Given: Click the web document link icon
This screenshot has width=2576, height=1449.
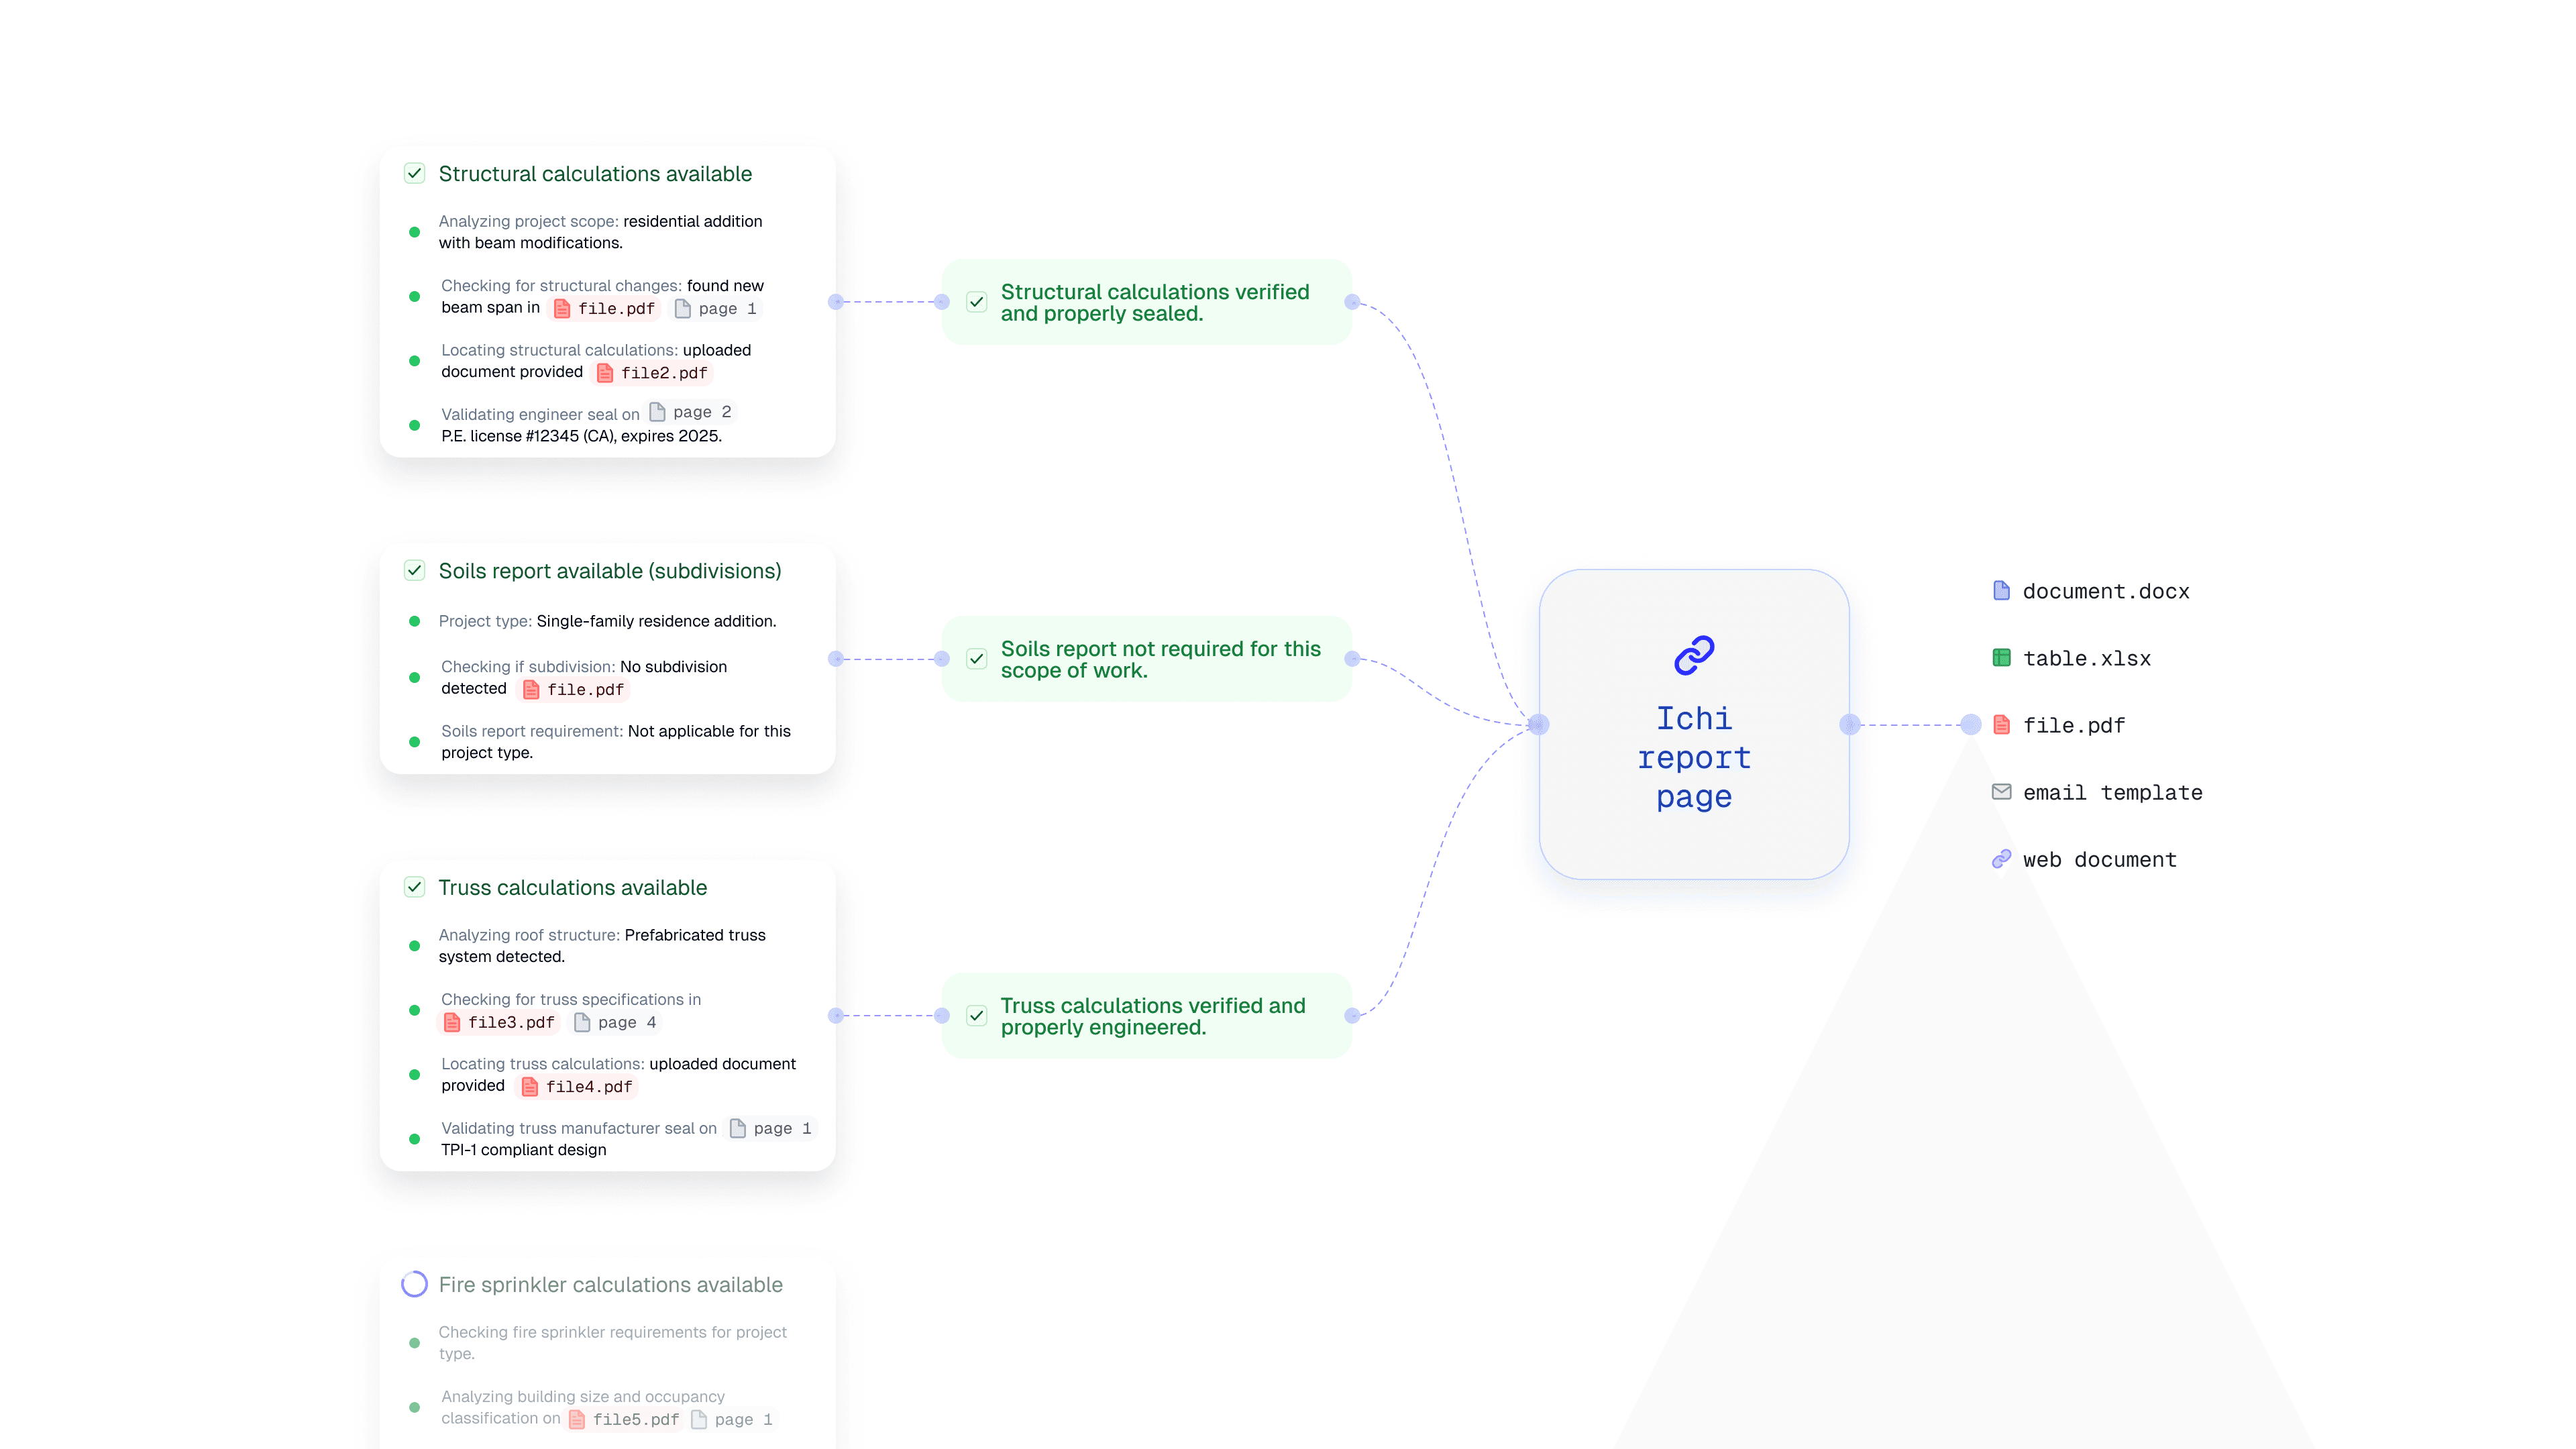Looking at the screenshot, I should (x=2001, y=859).
